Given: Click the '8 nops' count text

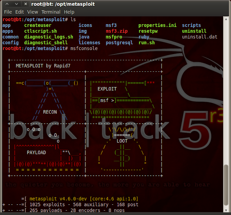Looking at the screenshot, I should coord(117,210).
